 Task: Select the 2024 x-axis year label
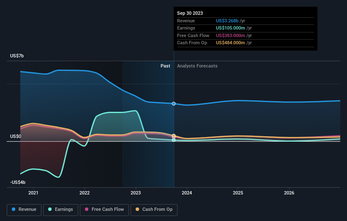[187, 193]
